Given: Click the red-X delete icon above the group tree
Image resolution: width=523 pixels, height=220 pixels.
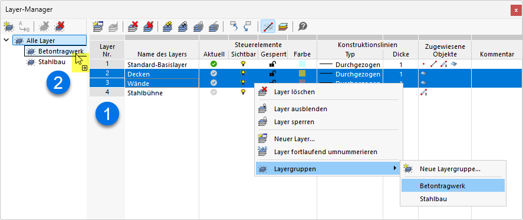Looking at the screenshot, I should pos(60,26).
